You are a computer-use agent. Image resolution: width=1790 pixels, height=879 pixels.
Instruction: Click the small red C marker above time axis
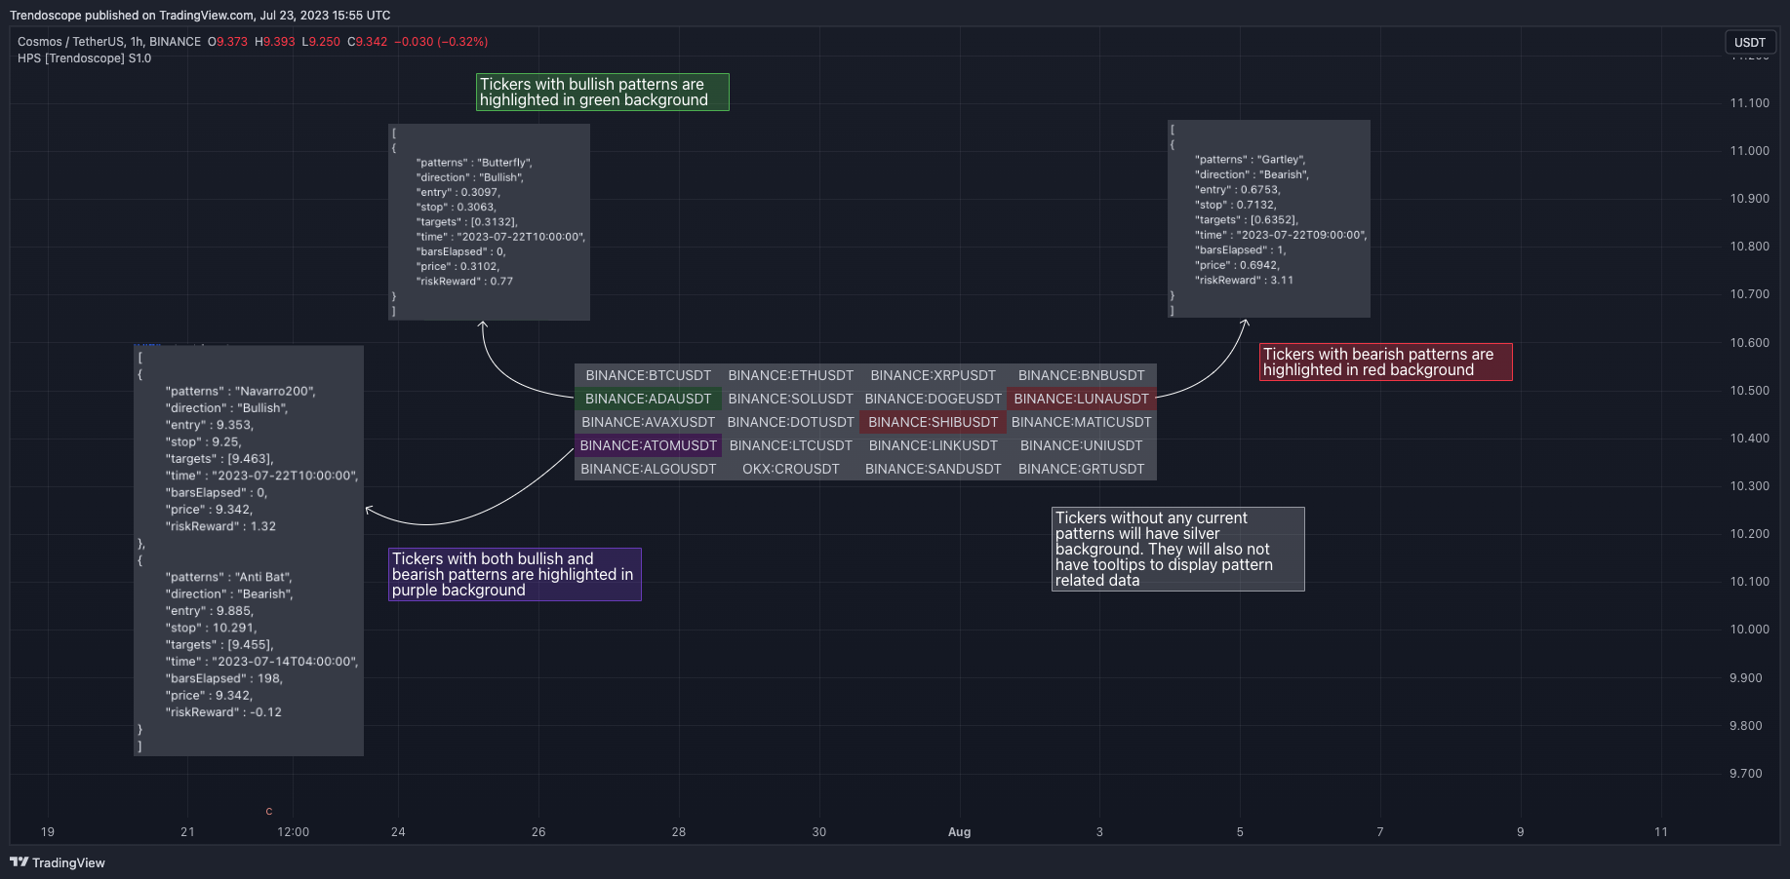[269, 811]
